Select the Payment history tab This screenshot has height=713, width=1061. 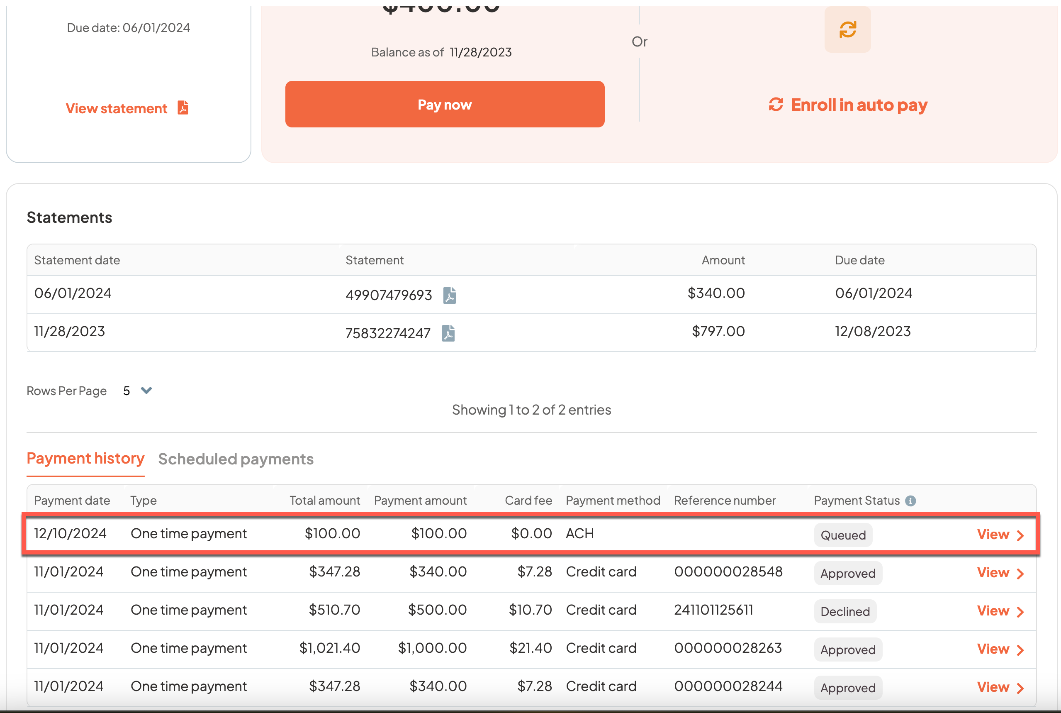[85, 458]
